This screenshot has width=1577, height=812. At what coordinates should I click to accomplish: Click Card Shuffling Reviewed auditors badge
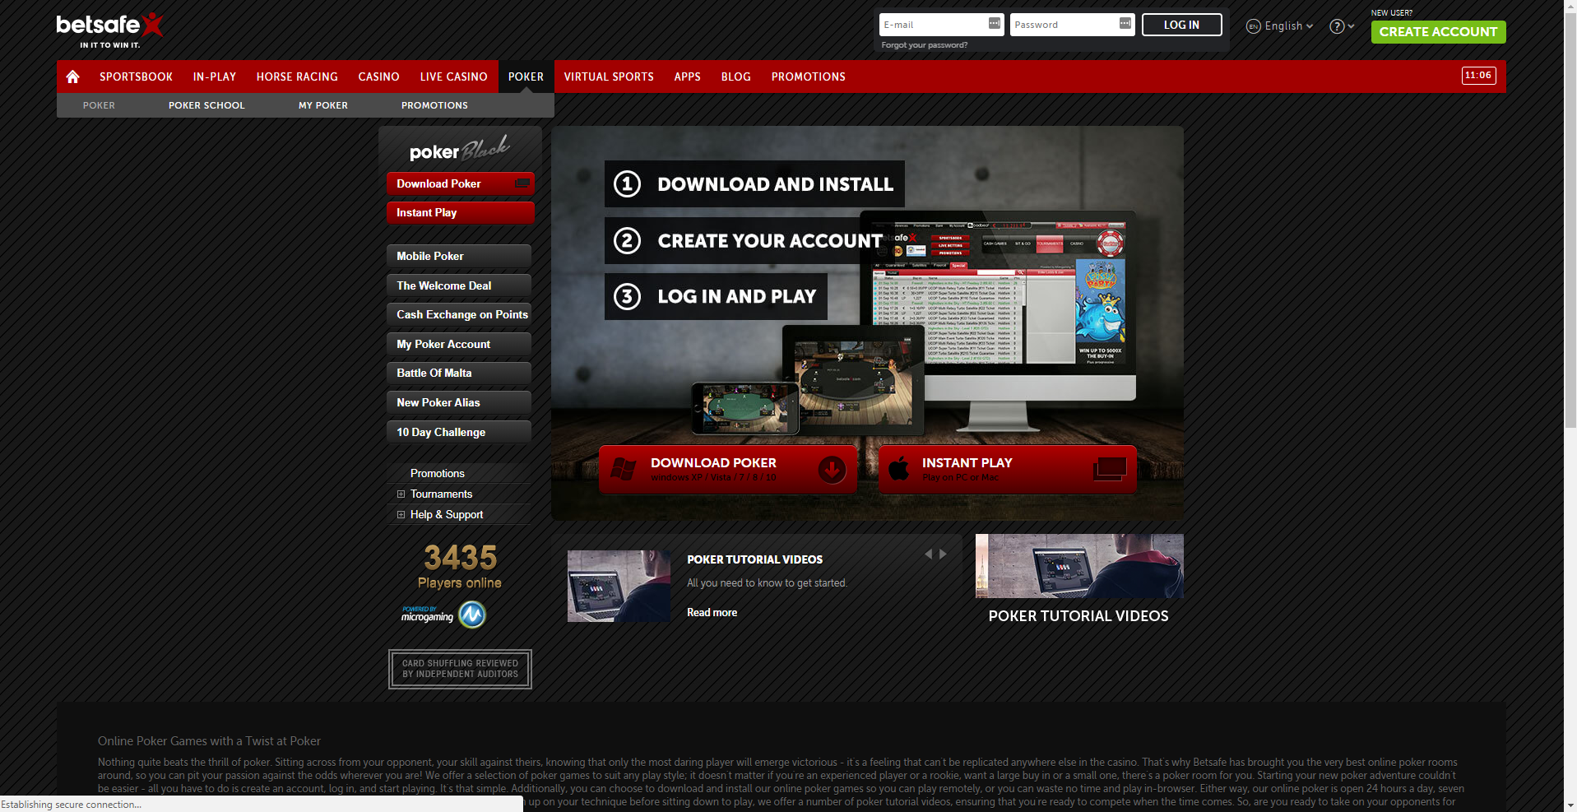coord(460,669)
